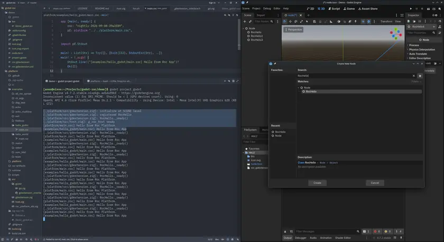Switch to the Output bottom panel tab
This screenshot has height=242, width=444.
(288, 238)
